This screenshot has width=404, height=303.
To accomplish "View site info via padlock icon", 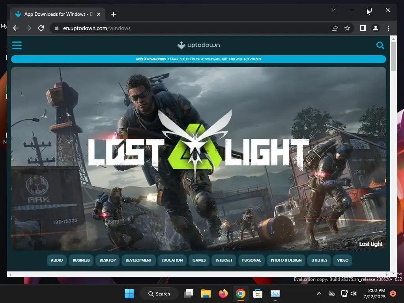I will [57, 28].
